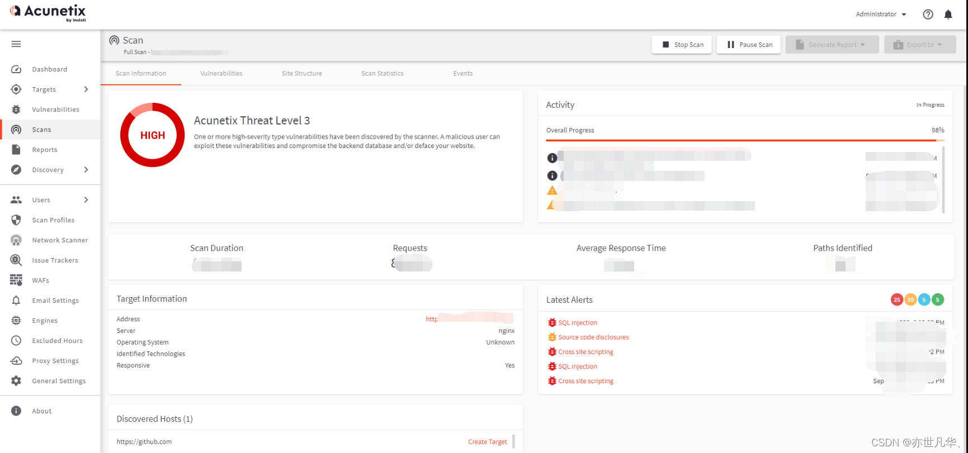Viewport: 968px width, 453px height.
Task: Click the About info icon
Action: point(16,411)
